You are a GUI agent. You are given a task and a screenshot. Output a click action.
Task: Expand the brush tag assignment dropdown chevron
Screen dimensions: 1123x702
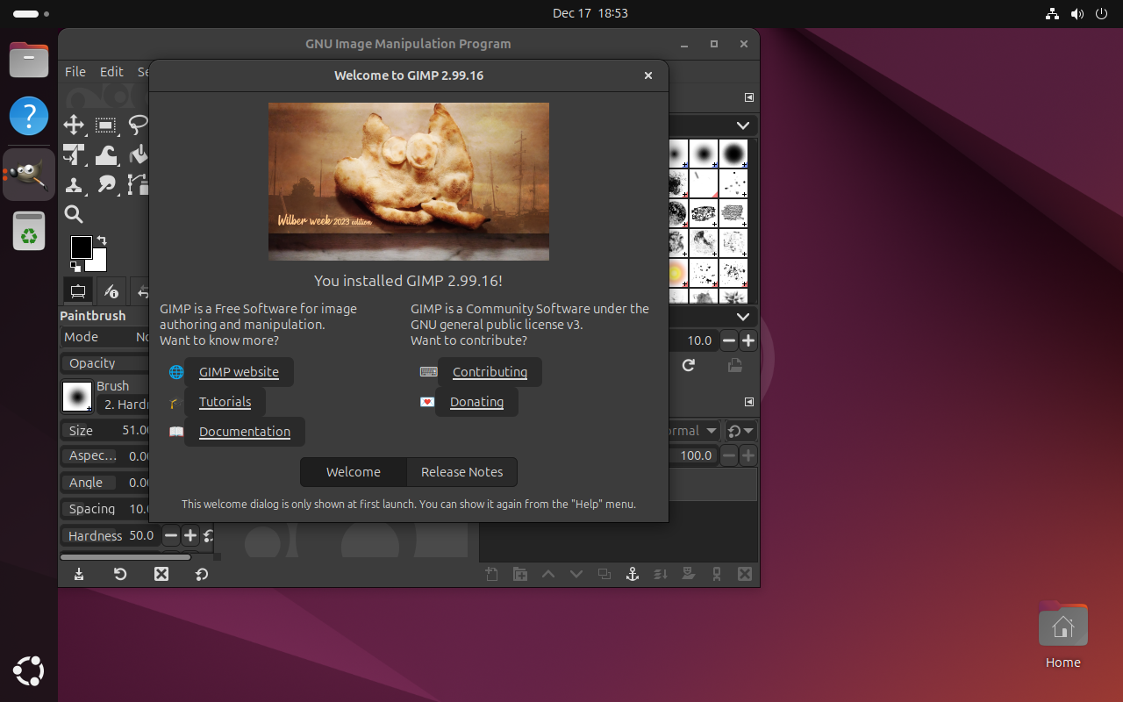pos(743,317)
